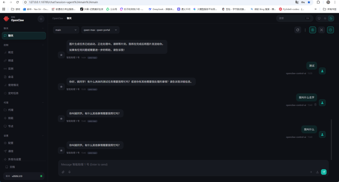Open the qwen-max model dropdown

(x=100, y=30)
